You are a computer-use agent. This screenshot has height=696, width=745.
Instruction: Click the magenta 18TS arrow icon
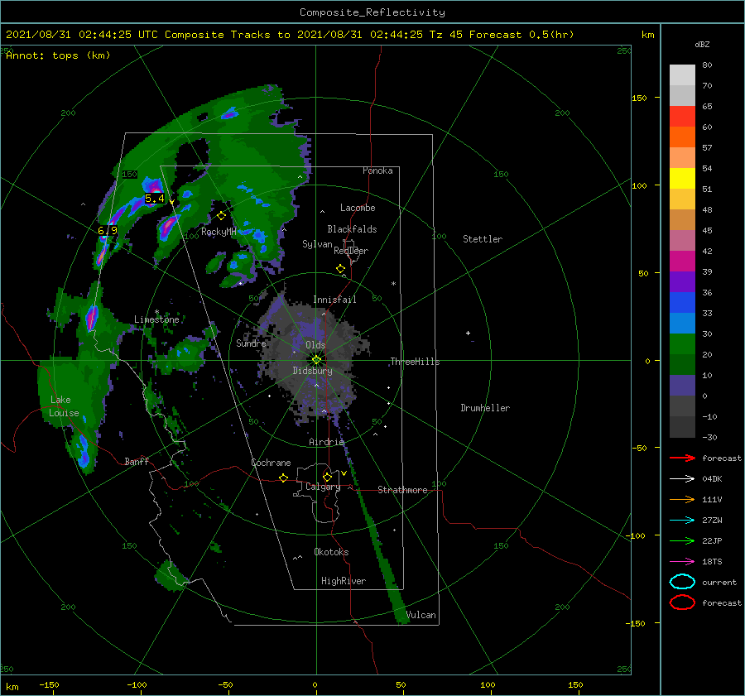(682, 562)
